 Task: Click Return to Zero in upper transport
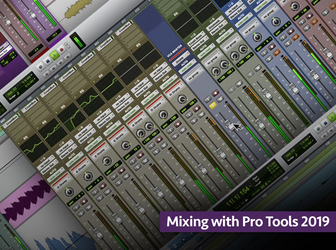click(46, 73)
